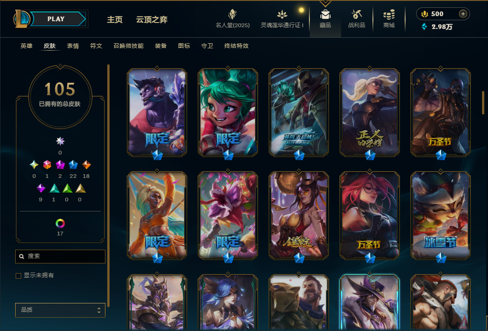The image size is (488, 331).
Task: Click the skin grid vertical scrollbar
Action: point(483,103)
